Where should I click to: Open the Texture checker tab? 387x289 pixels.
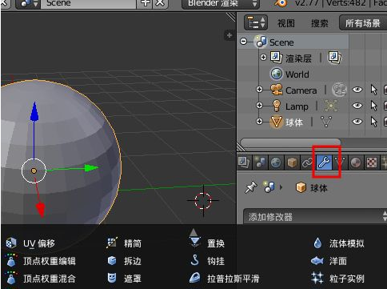click(x=372, y=162)
